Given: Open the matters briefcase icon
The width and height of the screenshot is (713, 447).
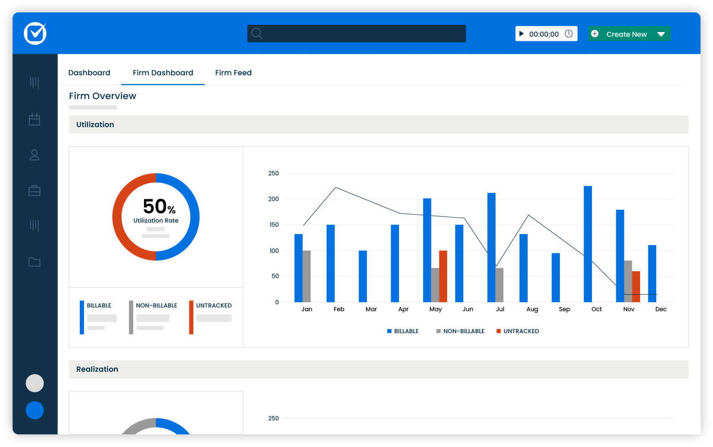Looking at the screenshot, I should point(34,190).
